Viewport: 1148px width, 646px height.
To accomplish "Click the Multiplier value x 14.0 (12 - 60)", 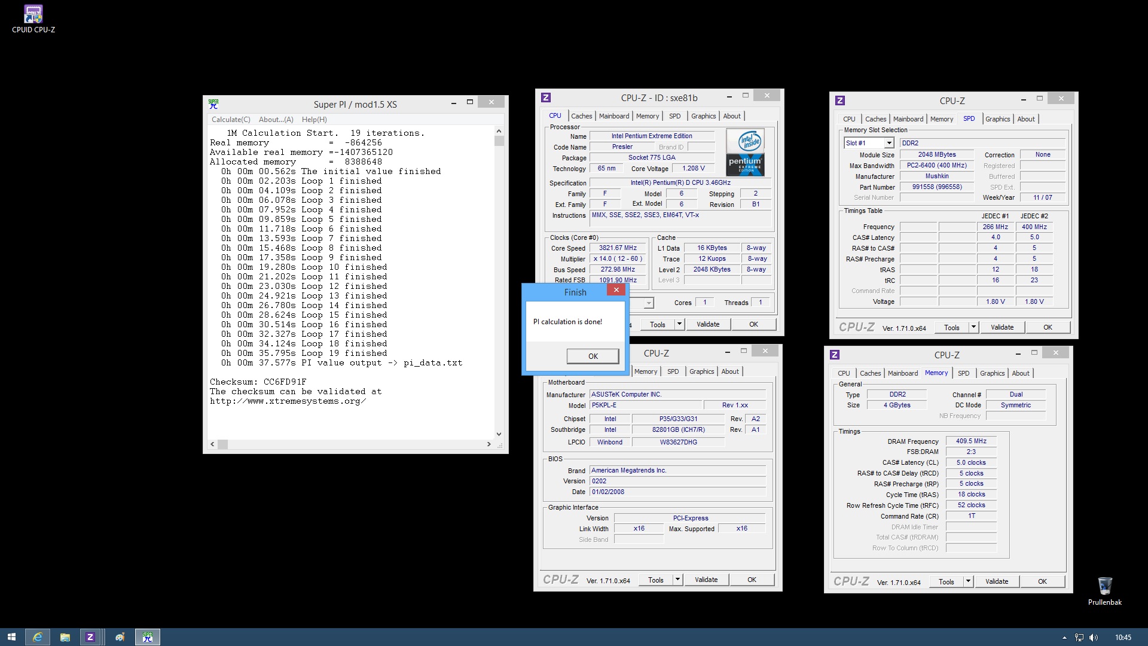I will 618,259.
